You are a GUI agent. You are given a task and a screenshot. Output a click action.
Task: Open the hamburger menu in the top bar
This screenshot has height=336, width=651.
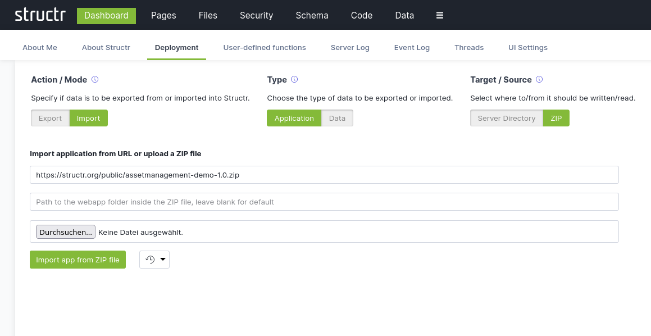[x=439, y=15]
